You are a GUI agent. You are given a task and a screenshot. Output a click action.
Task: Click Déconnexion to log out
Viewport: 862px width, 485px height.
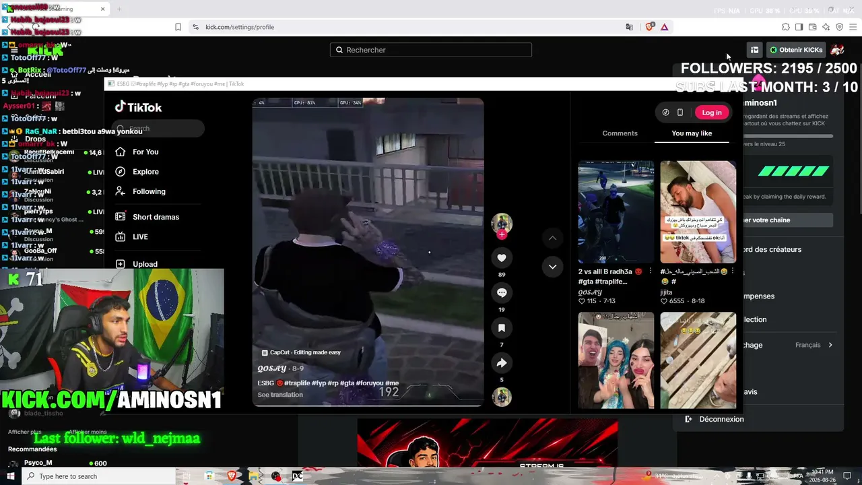click(x=715, y=419)
